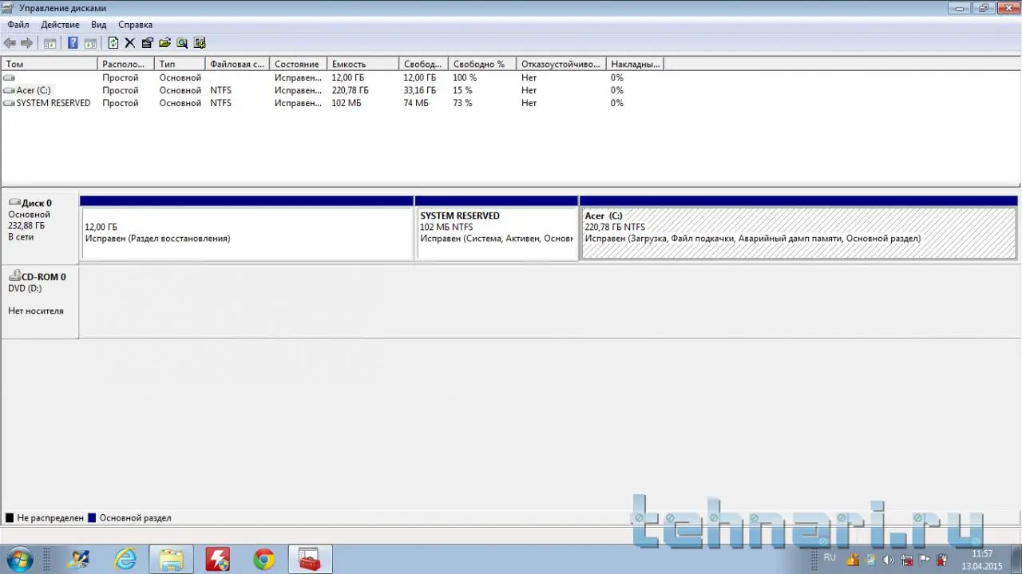1022x574 pixels.
Task: Open the red Flash icon on taskbar
Action: click(x=218, y=560)
